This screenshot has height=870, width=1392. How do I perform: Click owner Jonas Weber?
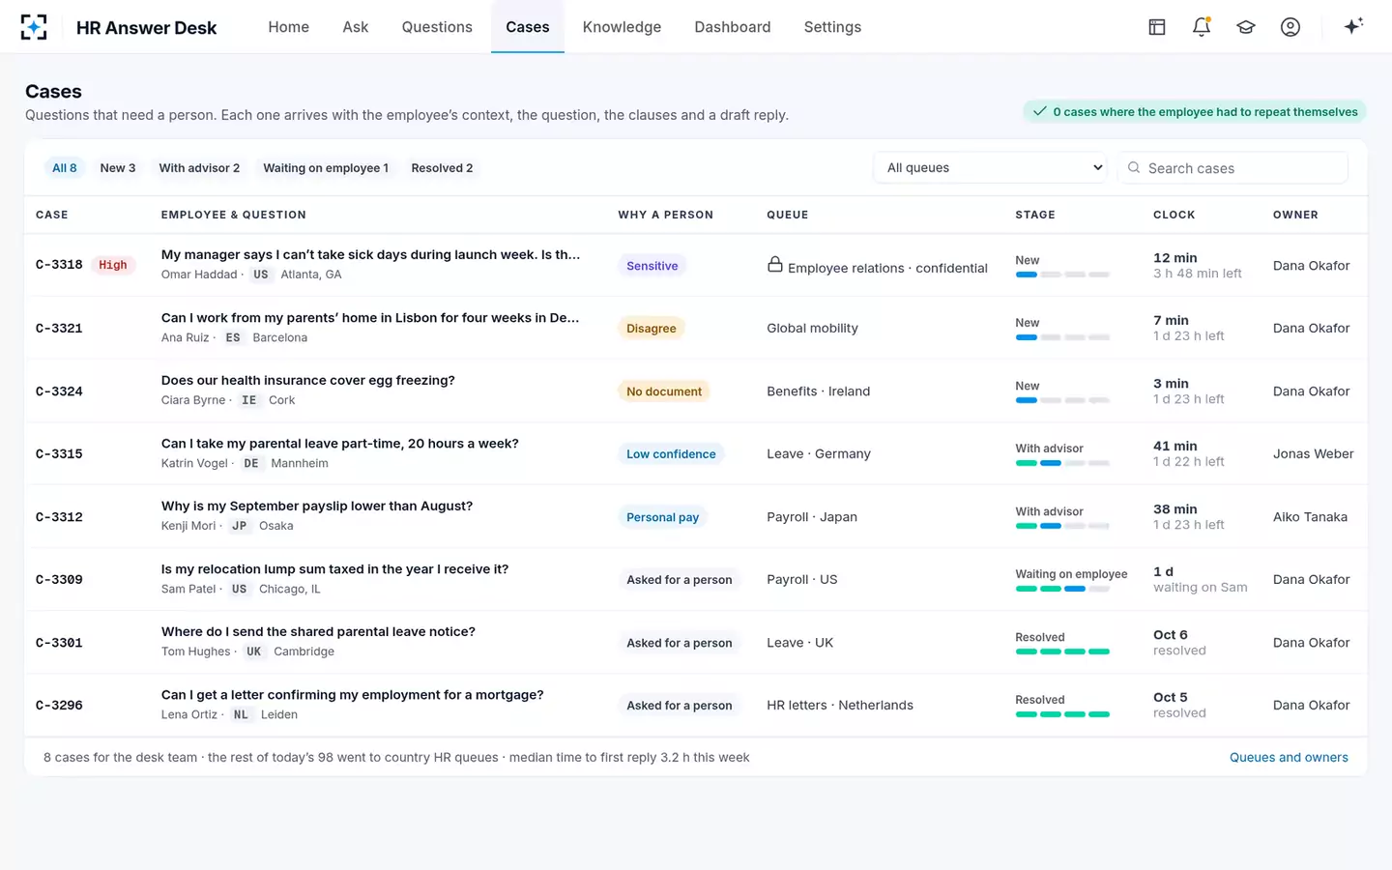pyautogui.click(x=1313, y=453)
